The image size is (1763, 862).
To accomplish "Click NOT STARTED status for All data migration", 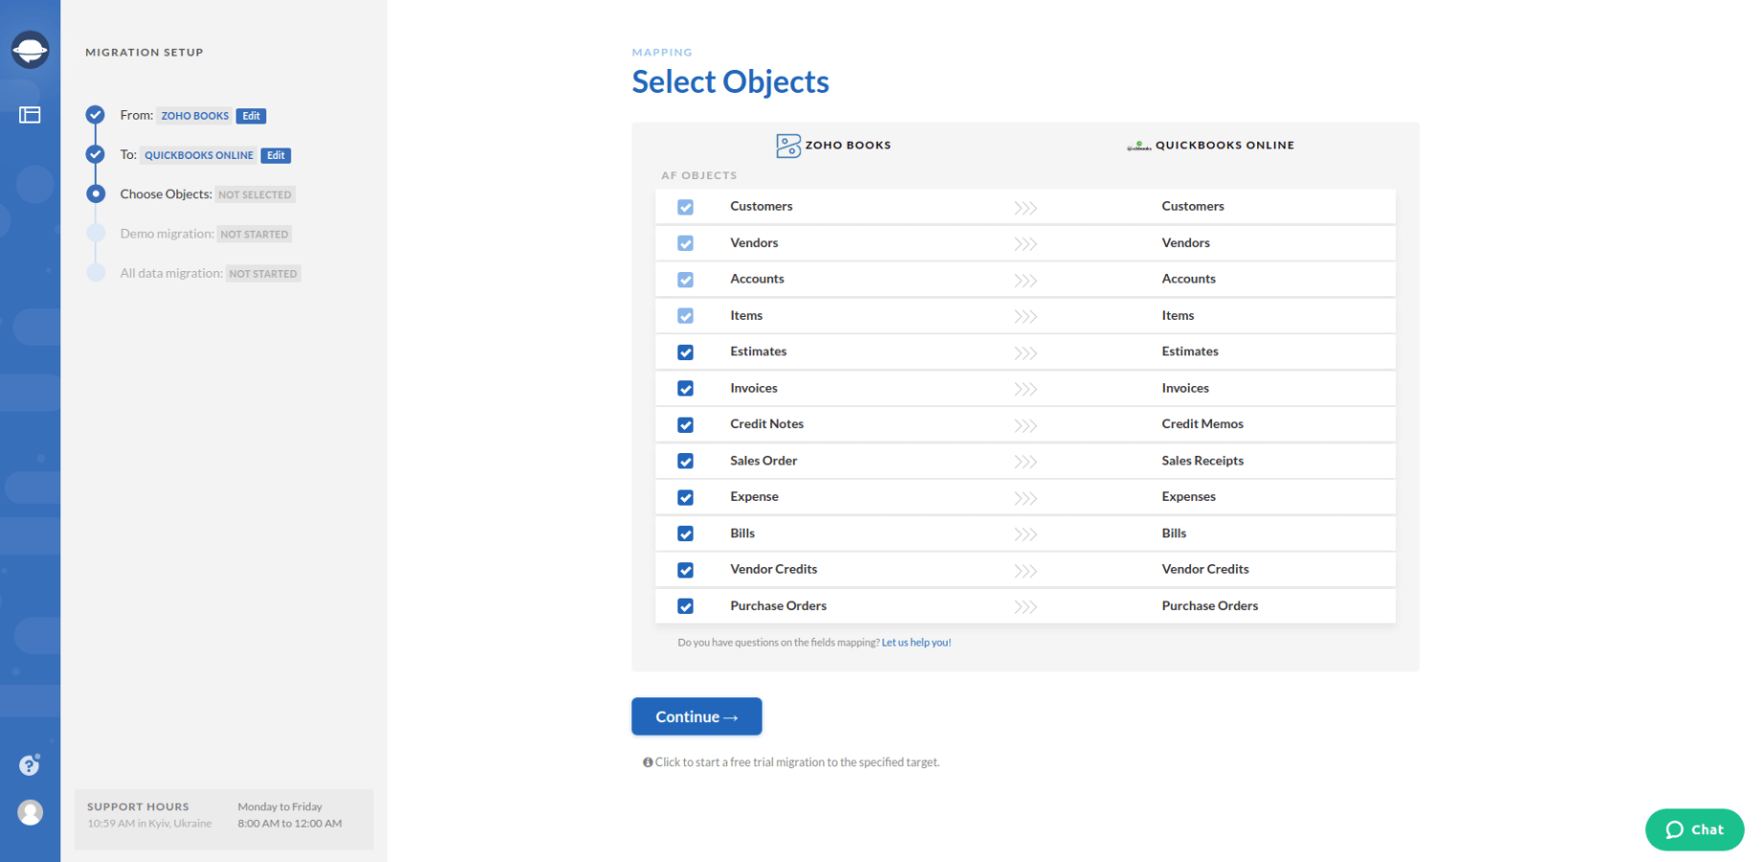I will [263, 274].
